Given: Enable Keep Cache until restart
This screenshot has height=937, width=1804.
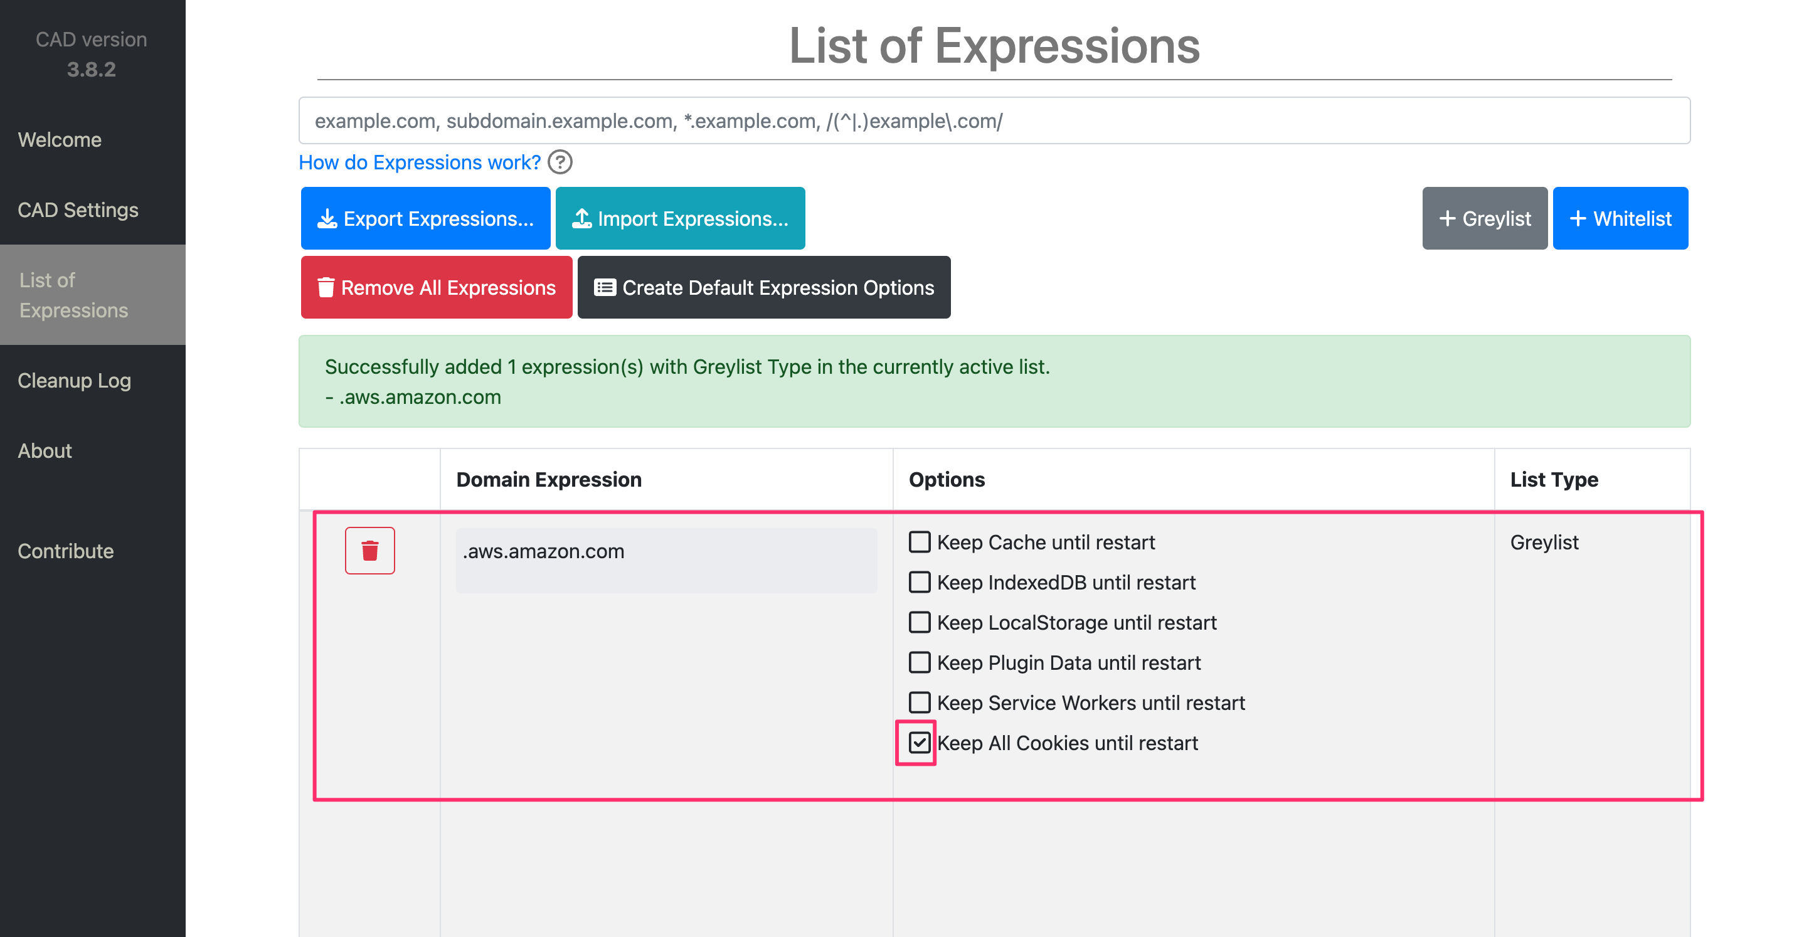Looking at the screenshot, I should pos(920,542).
